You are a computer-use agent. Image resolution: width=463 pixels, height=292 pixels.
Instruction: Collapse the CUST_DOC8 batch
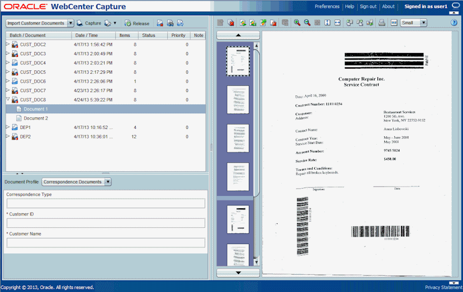(8, 99)
